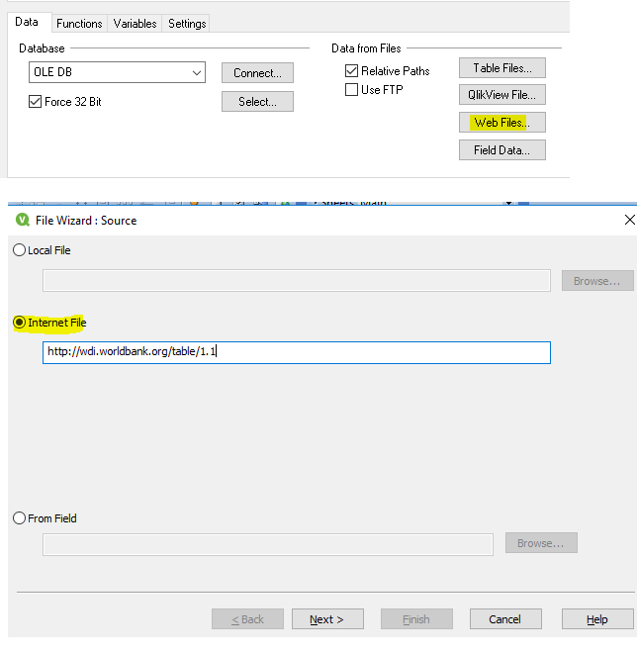Click Next to continue the wizard

pyautogui.click(x=327, y=619)
